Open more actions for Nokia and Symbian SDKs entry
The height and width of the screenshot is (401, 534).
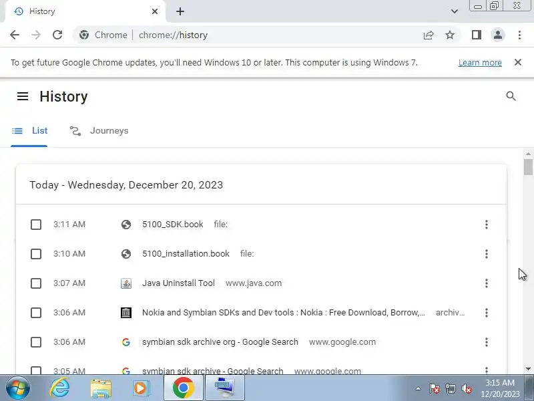click(487, 313)
